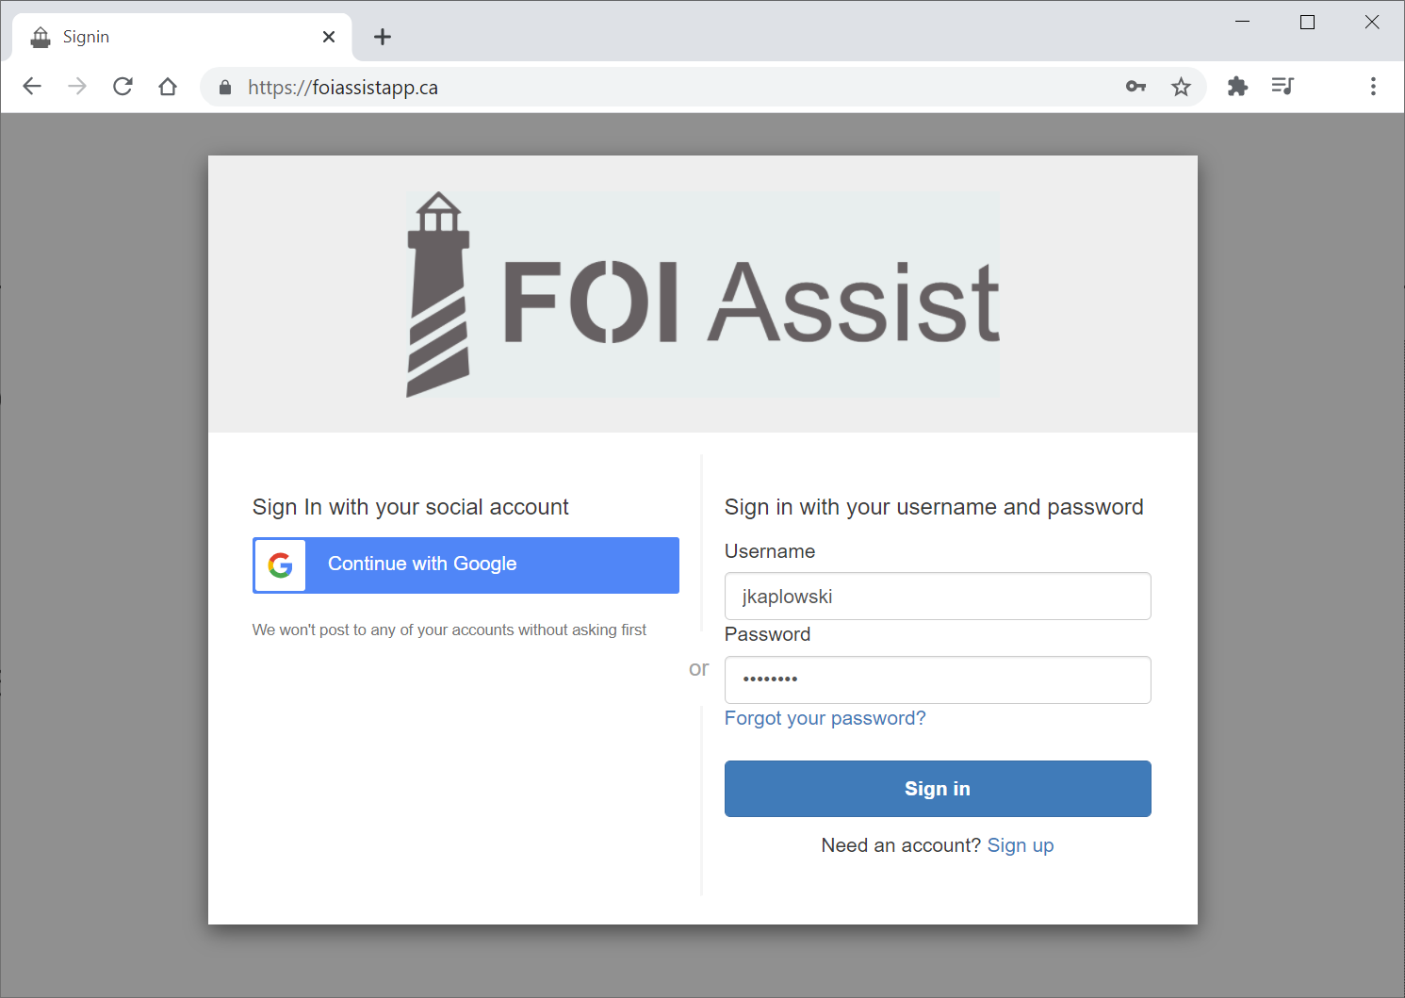Click the browser forward arrow
1405x998 pixels.
coord(77,87)
